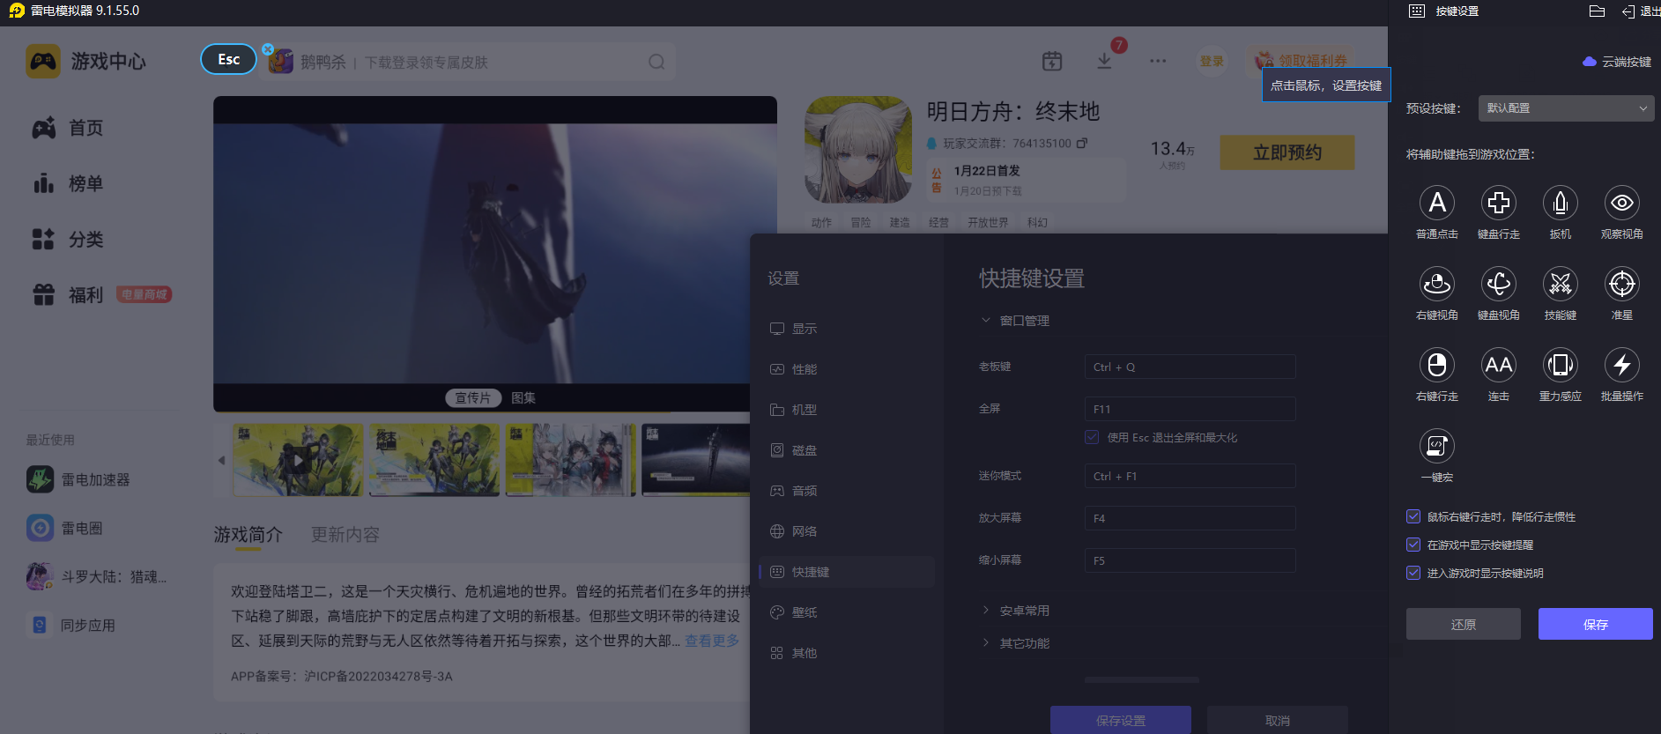Click the 登录 login button
This screenshot has height=734, width=1661.
coord(1212,61)
